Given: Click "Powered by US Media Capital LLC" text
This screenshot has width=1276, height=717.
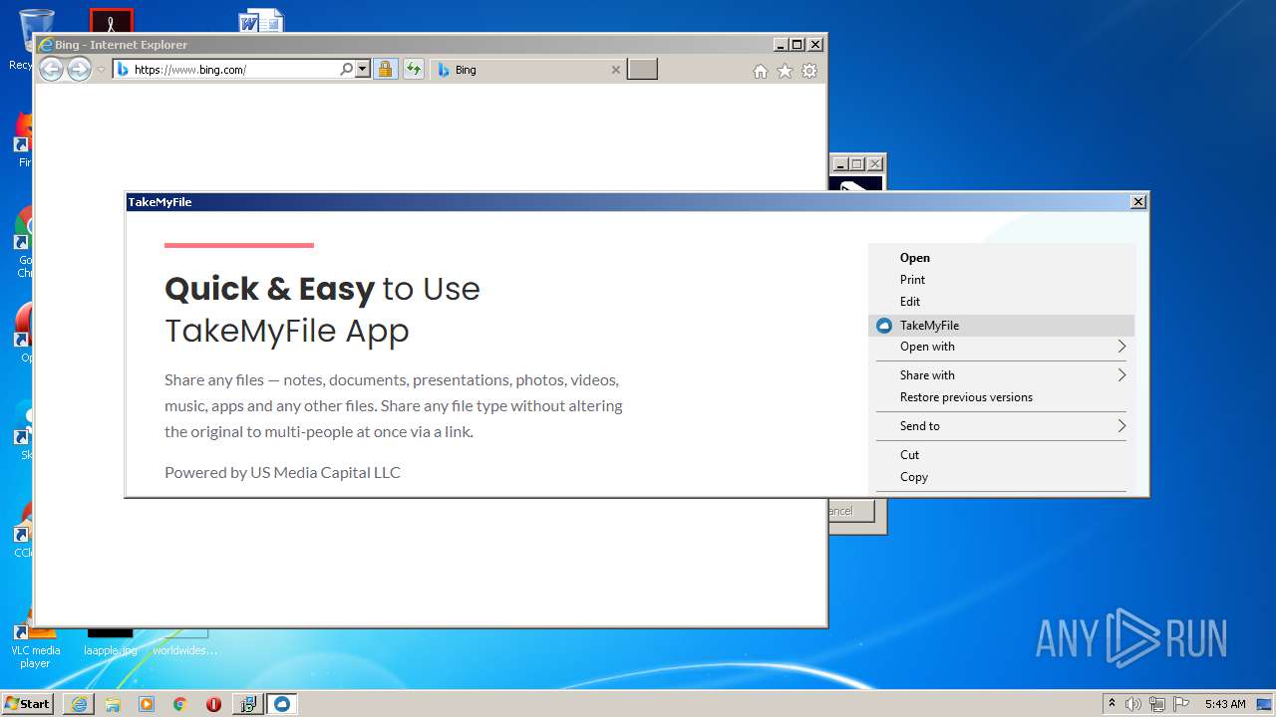Looking at the screenshot, I should 282,472.
